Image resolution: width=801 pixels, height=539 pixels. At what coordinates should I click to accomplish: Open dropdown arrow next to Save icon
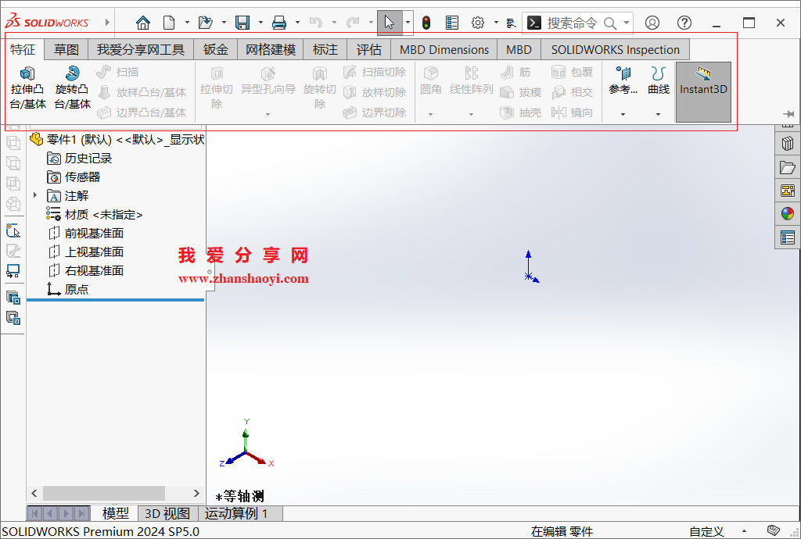260,23
